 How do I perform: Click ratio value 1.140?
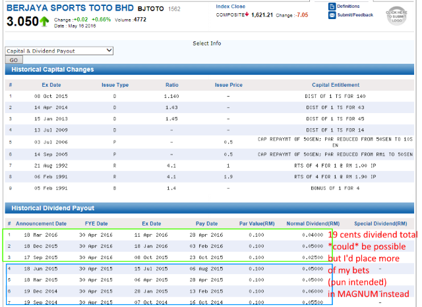pyautogui.click(x=171, y=96)
